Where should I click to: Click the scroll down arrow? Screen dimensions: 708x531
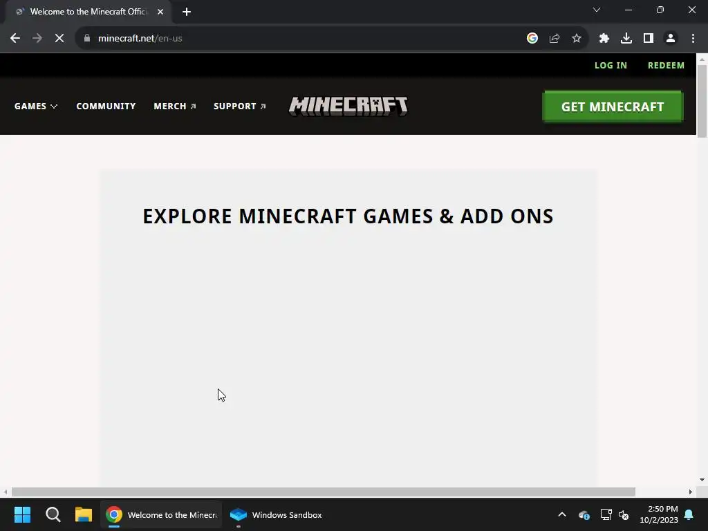(x=702, y=480)
